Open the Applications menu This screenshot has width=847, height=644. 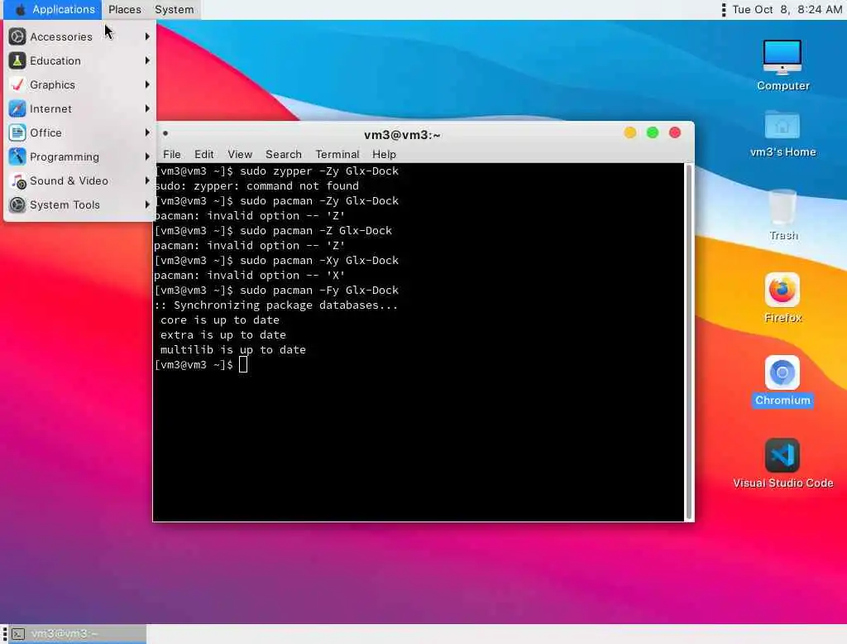(53, 9)
